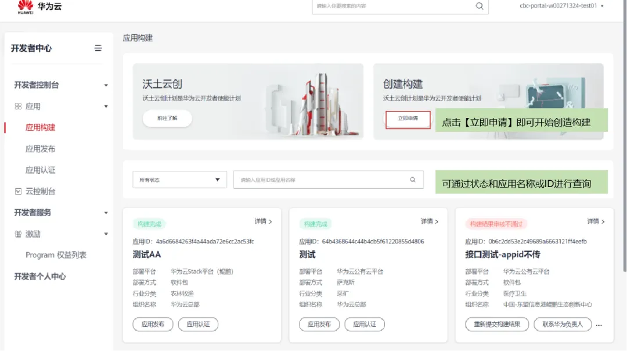Viewport: 627px width, 351px height.
Task: Open 开发者个人中心 in sidebar
Action: point(39,277)
